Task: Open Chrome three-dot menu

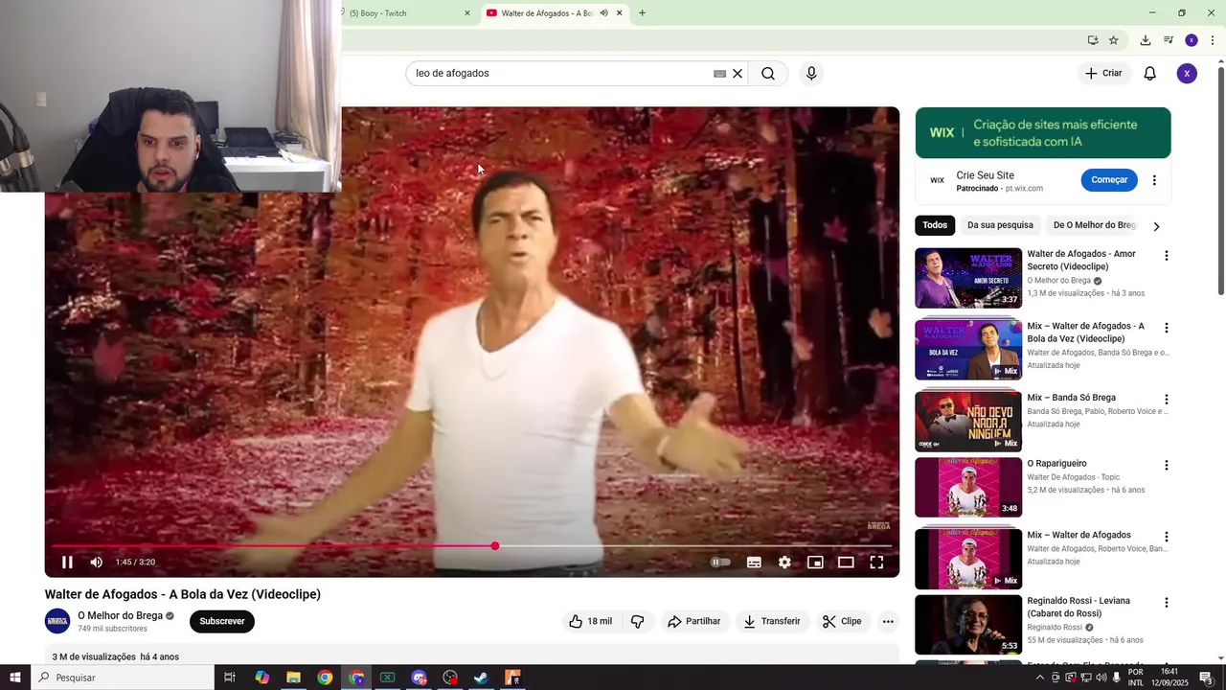Action: coord(1213,40)
